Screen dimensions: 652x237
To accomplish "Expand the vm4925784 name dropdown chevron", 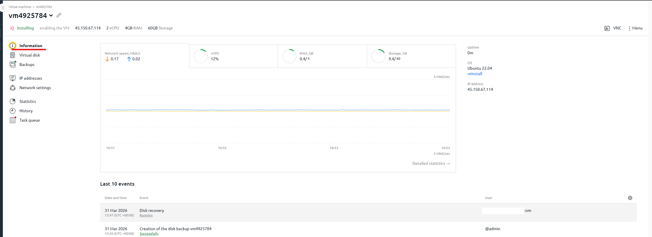I will tap(51, 15).
